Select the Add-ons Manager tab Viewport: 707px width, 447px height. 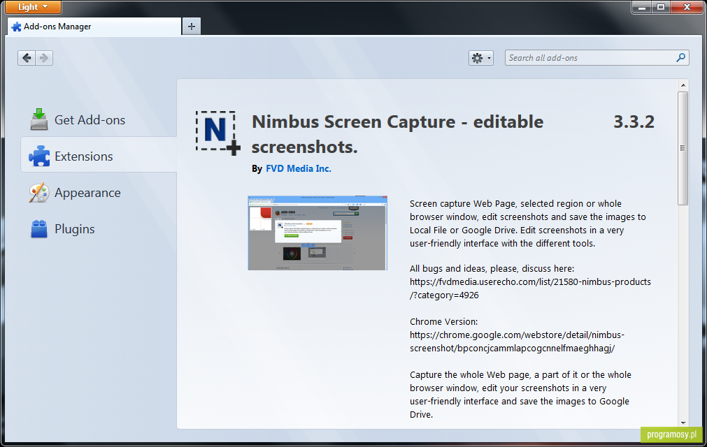click(94, 27)
